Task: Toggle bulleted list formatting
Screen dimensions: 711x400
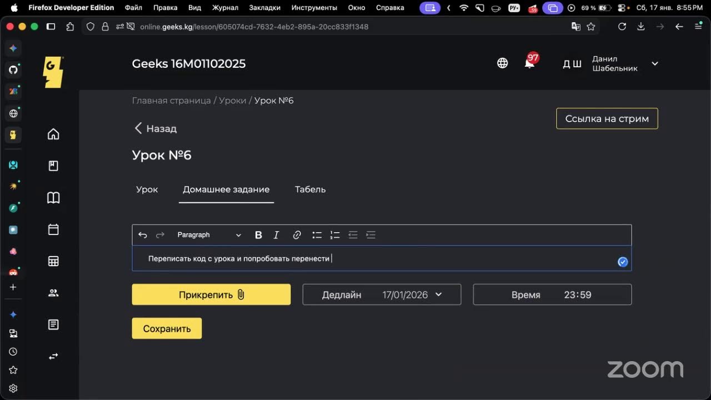Action: pyautogui.click(x=317, y=235)
